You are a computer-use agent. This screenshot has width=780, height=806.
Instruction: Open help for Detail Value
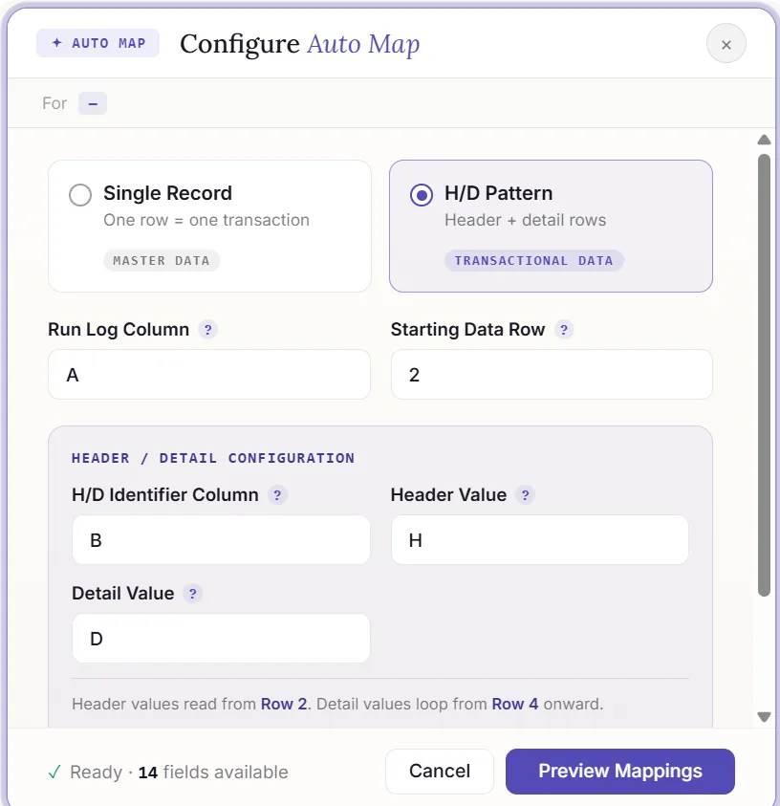193,594
